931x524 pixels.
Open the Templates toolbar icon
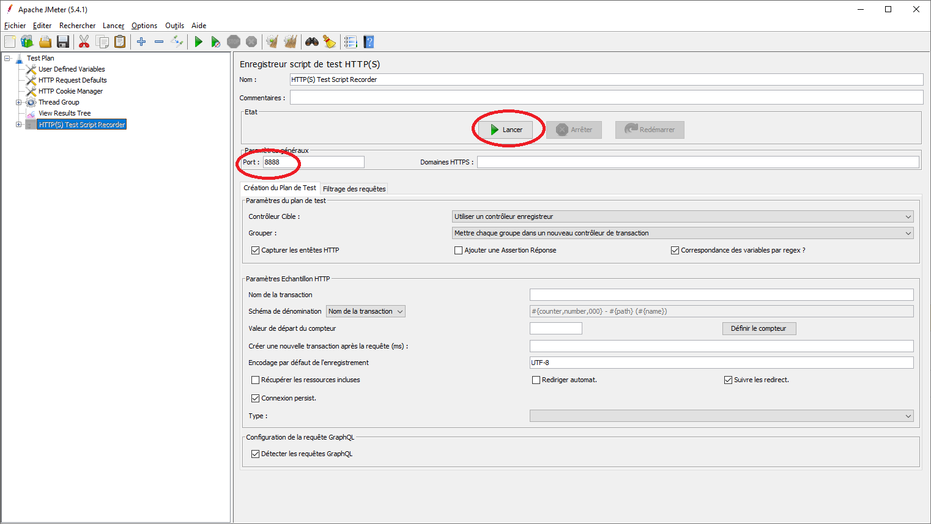click(27, 42)
